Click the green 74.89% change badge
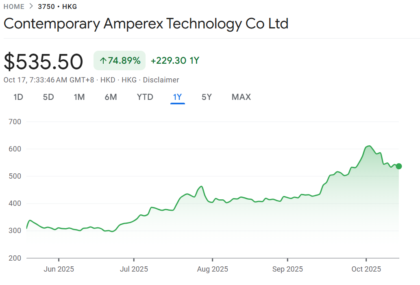The width and height of the screenshot is (420, 285). (x=120, y=61)
